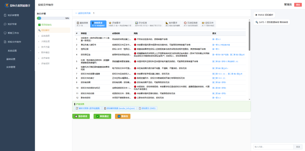Click the 知识专家 chat bubble icon

point(5,24)
